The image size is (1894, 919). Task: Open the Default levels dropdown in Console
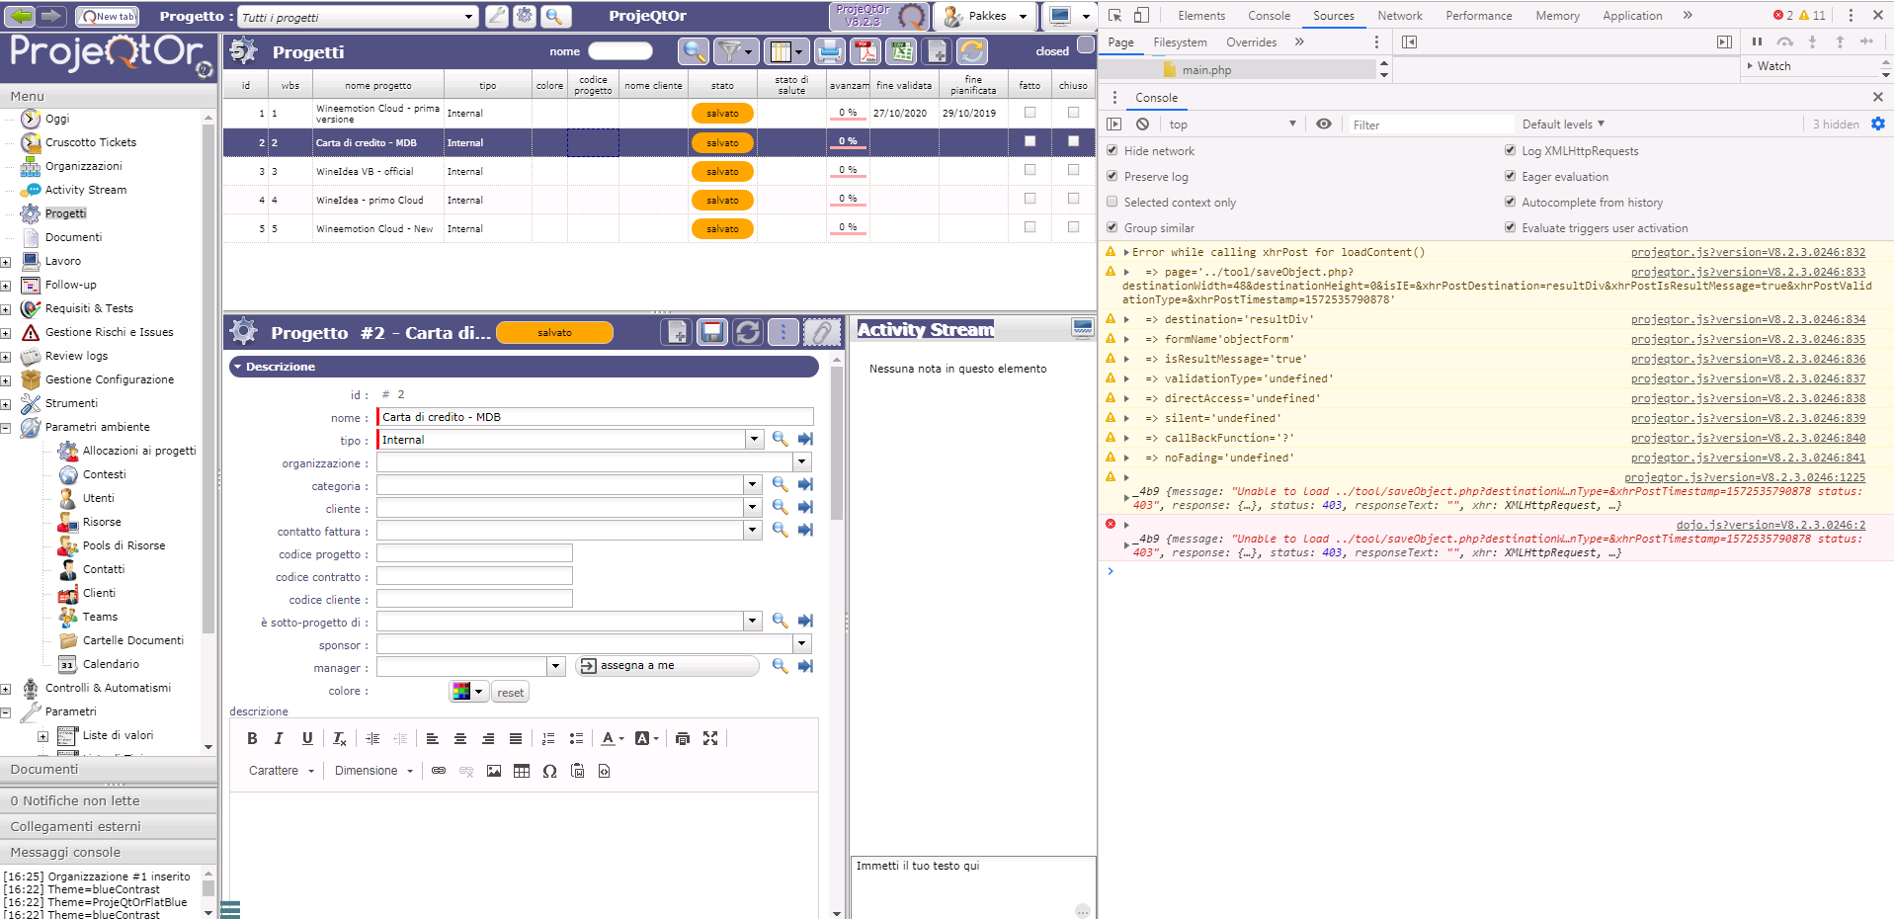coord(1563,125)
